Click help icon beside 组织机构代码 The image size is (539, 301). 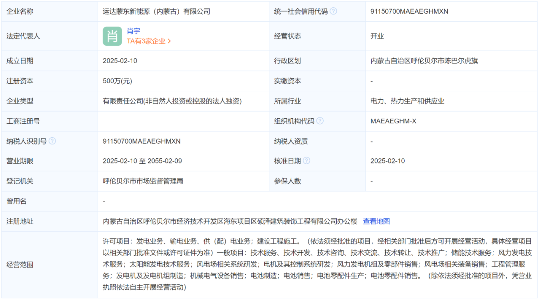(320, 121)
